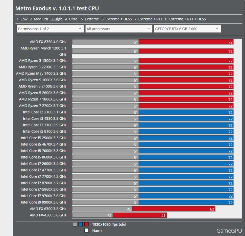Remove Core i7 7700K with red X
245x236 pixels.
69,177
